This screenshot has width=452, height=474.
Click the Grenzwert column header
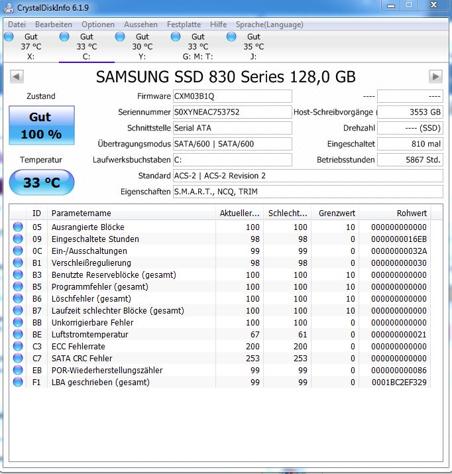click(335, 213)
